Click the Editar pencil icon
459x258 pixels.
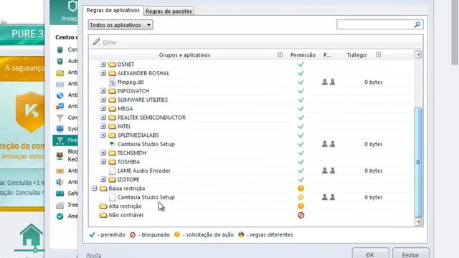(96, 42)
